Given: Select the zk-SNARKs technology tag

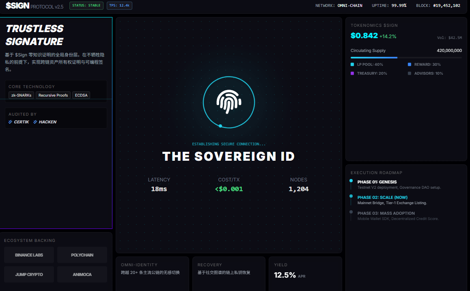Looking at the screenshot, I should point(21,95).
